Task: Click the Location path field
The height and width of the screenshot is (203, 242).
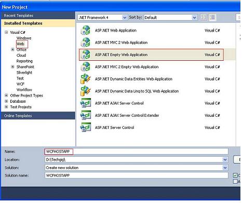Action: coord(137,159)
